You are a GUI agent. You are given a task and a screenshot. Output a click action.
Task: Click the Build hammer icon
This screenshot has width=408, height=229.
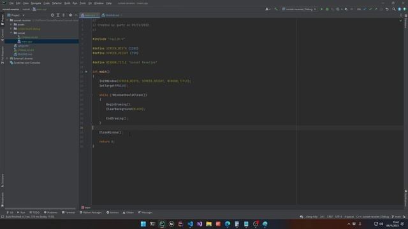pos(276,9)
